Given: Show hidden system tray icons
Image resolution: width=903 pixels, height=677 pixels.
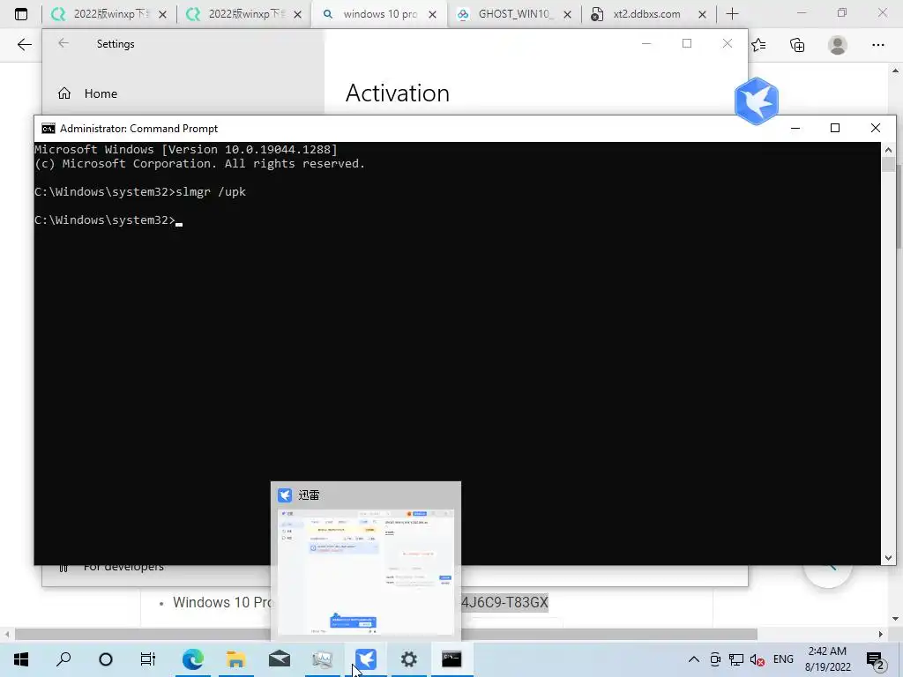Looking at the screenshot, I should coord(694,659).
